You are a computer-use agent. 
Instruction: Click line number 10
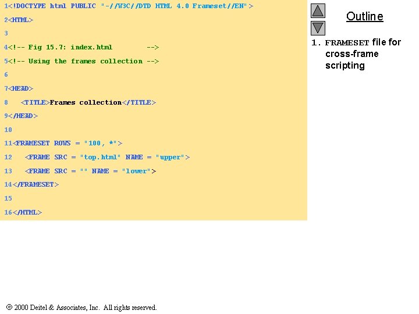(x=8, y=130)
